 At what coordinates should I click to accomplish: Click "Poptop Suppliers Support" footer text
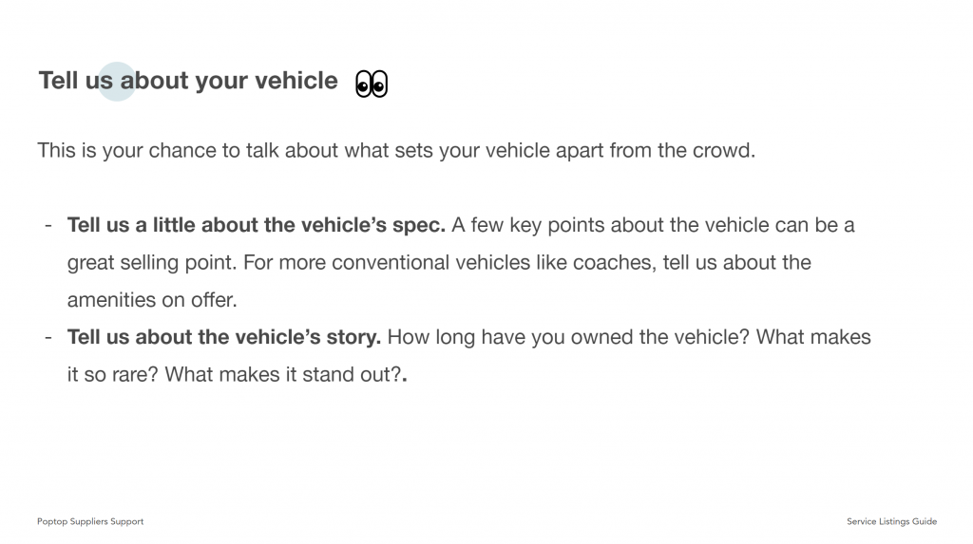pyautogui.click(x=90, y=521)
